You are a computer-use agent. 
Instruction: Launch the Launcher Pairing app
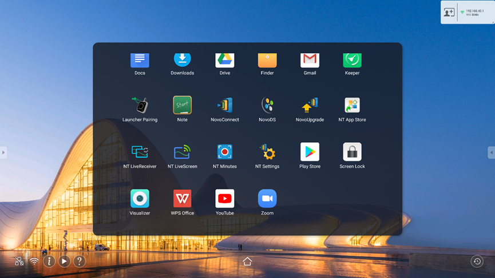pyautogui.click(x=140, y=105)
